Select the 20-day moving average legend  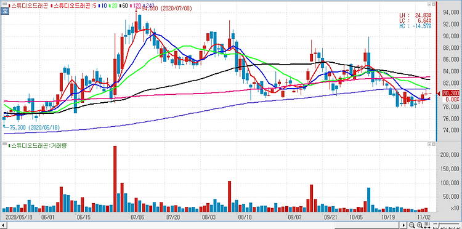[x=113, y=6]
